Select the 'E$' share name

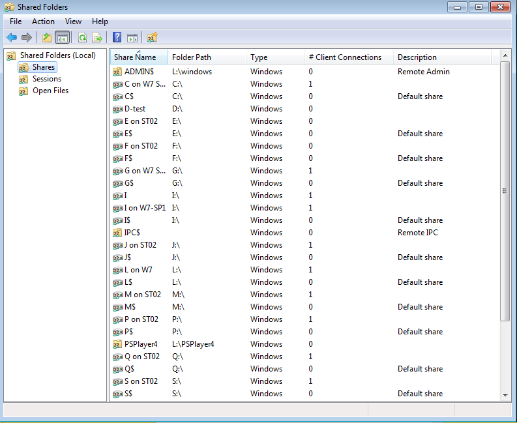pos(128,134)
